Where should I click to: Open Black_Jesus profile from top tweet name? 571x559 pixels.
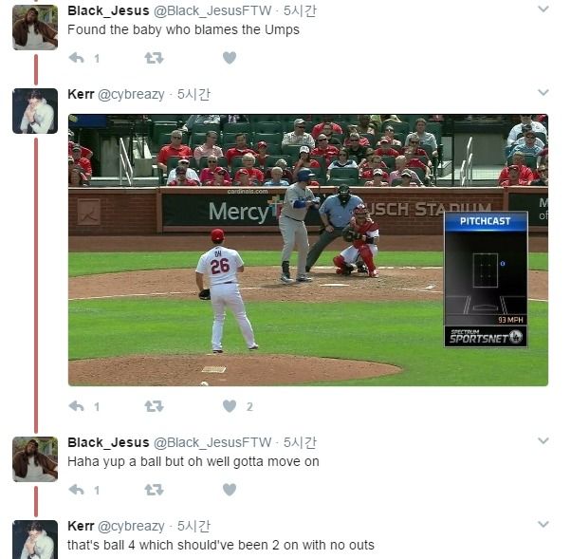[x=108, y=11]
